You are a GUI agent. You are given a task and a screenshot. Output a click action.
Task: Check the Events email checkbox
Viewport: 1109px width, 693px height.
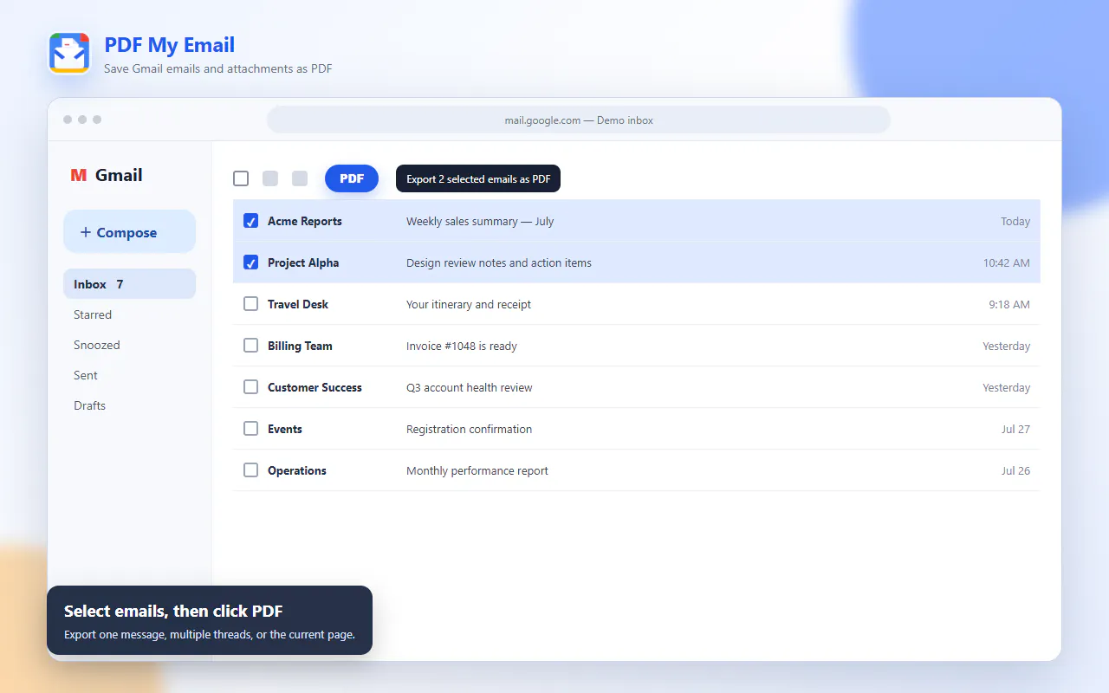pos(250,429)
